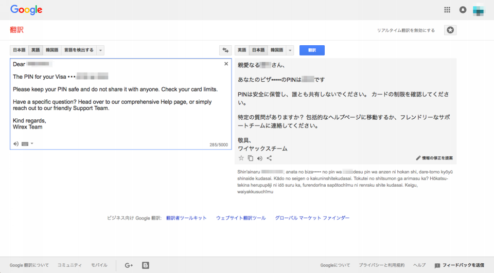494x273 pixels.
Task: Click the Google logo
Action: 26,10
